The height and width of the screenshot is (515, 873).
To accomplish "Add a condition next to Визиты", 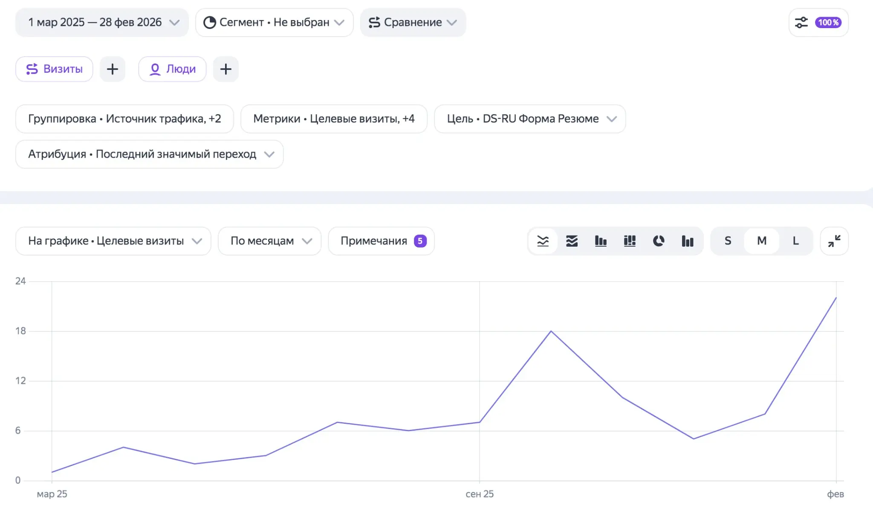I will tap(113, 69).
